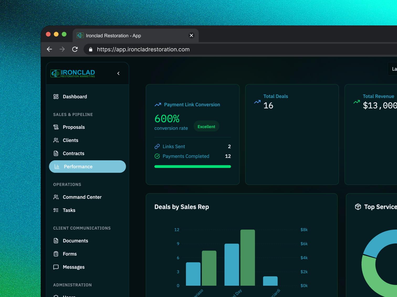Open Proposals in the sidebar
The image size is (397, 297).
tap(87, 127)
